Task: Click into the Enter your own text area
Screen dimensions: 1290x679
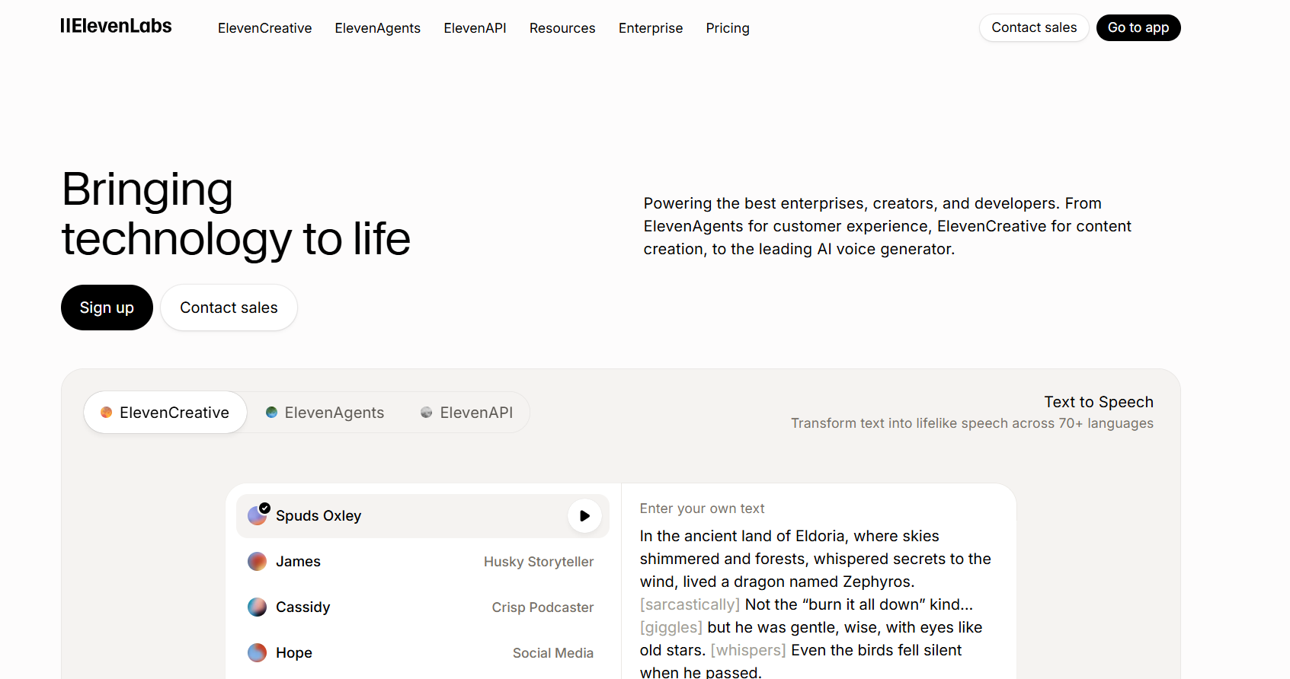Action: click(815, 594)
